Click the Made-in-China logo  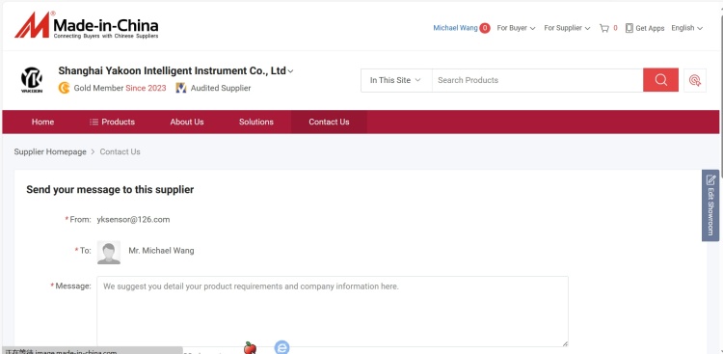87,25
